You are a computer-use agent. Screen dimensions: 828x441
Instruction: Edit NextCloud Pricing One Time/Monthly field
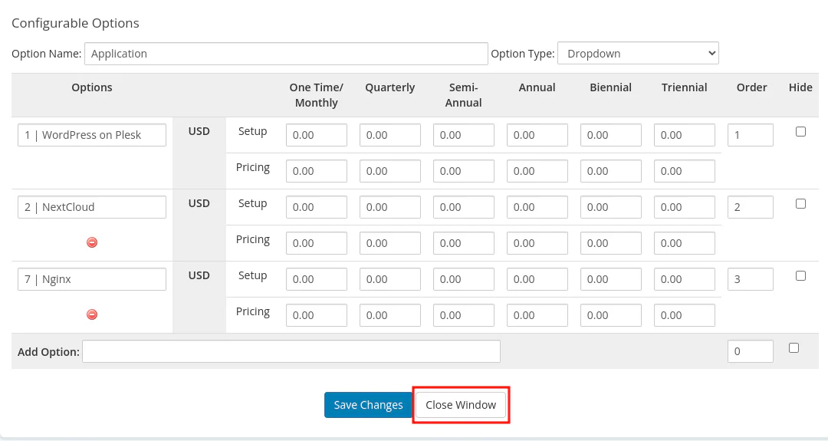(x=317, y=243)
